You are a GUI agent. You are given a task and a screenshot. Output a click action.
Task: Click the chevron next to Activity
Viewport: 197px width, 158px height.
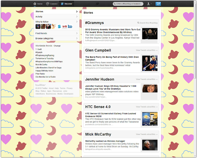click(x=77, y=17)
